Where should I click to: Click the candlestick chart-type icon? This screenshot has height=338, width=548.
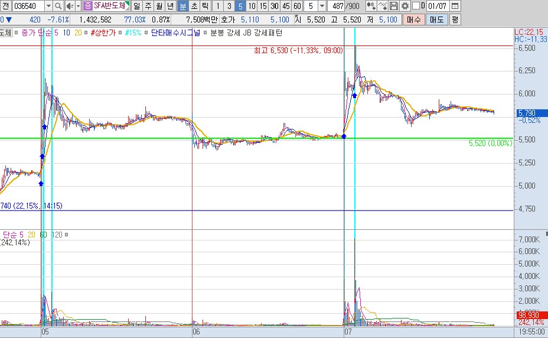point(371,6)
